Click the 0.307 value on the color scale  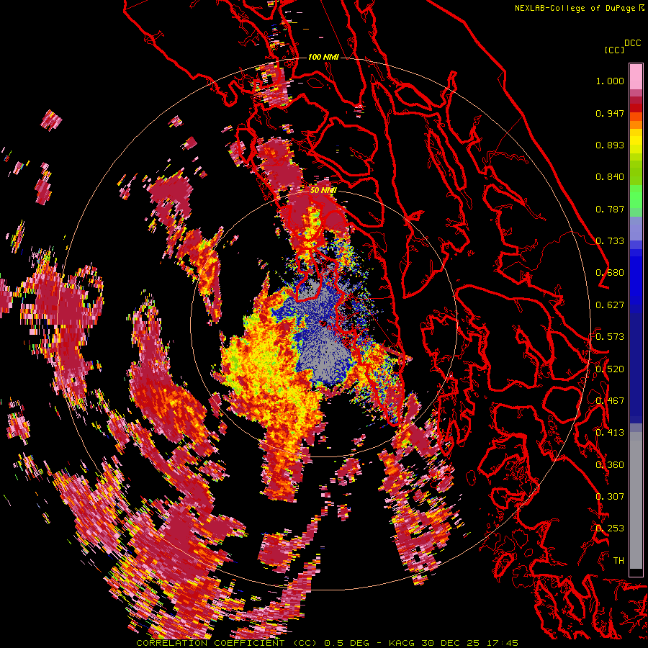point(610,497)
